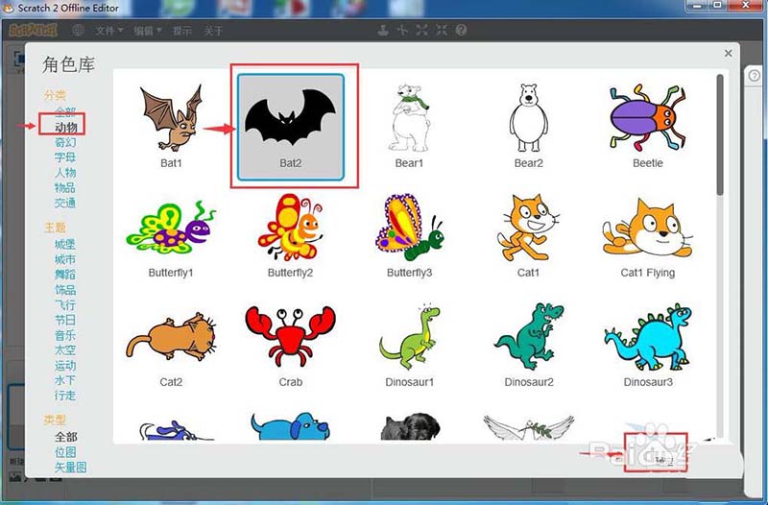Click the sprite library vertical scrollbar
The height and width of the screenshot is (505, 768).
click(x=721, y=134)
